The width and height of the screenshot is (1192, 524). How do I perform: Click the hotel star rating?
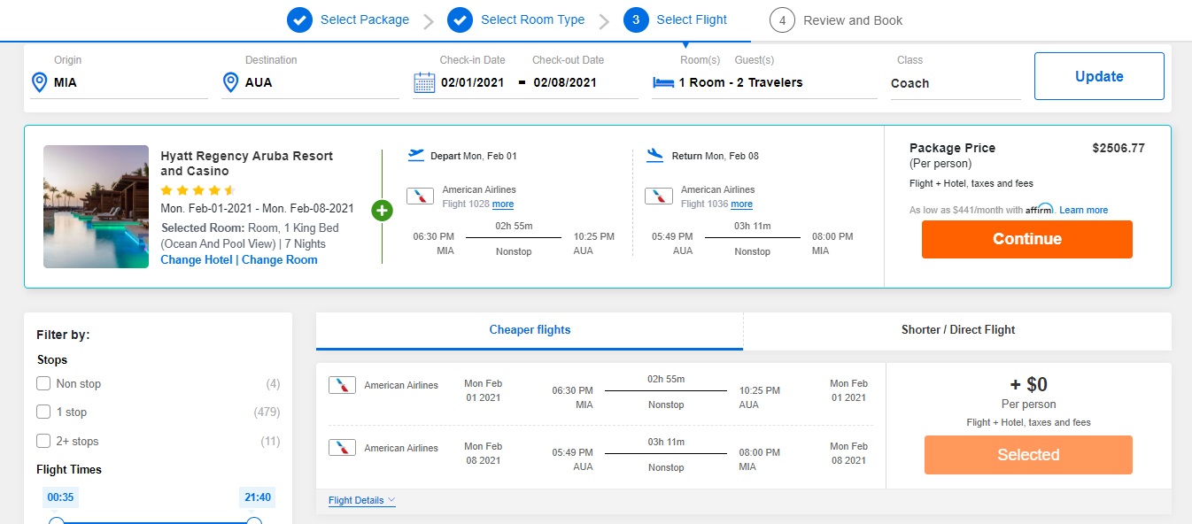[197, 190]
